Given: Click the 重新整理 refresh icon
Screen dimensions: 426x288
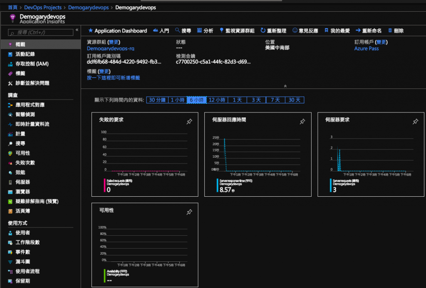Looking at the screenshot, I should coord(263,30).
